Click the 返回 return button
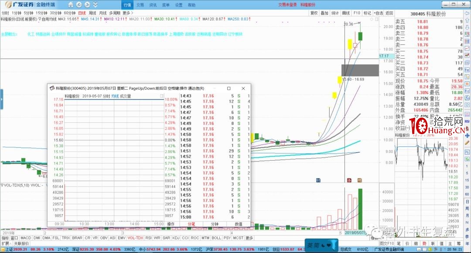Viewport: 471px width, 253px height. (389, 13)
